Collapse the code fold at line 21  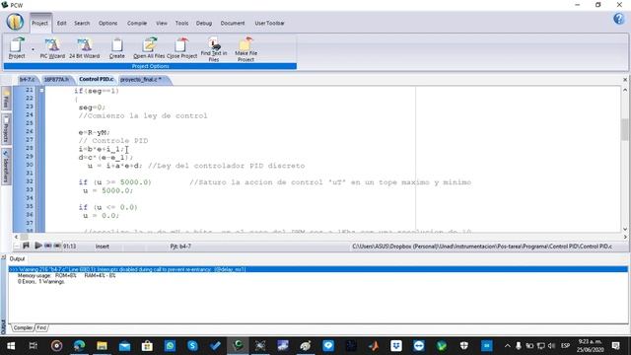[41, 91]
